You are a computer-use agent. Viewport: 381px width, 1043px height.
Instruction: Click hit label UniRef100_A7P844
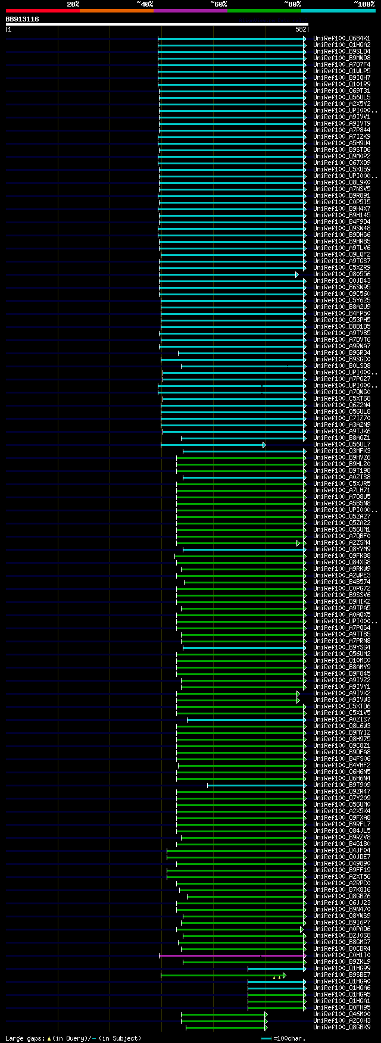(342, 130)
